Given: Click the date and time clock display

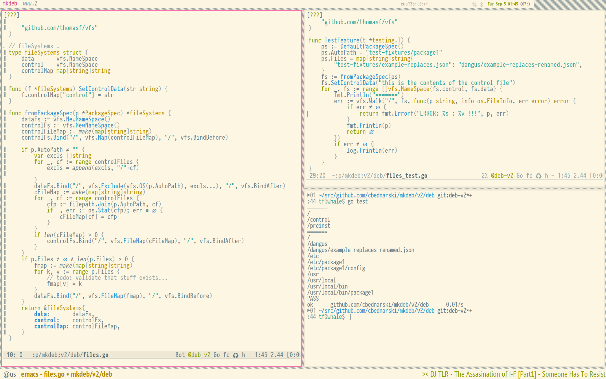Looking at the screenshot, I should 508,4.
